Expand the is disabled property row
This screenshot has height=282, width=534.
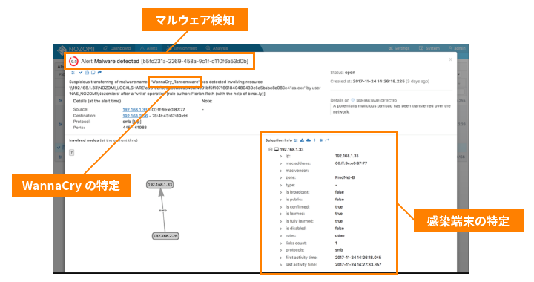(x=281, y=229)
